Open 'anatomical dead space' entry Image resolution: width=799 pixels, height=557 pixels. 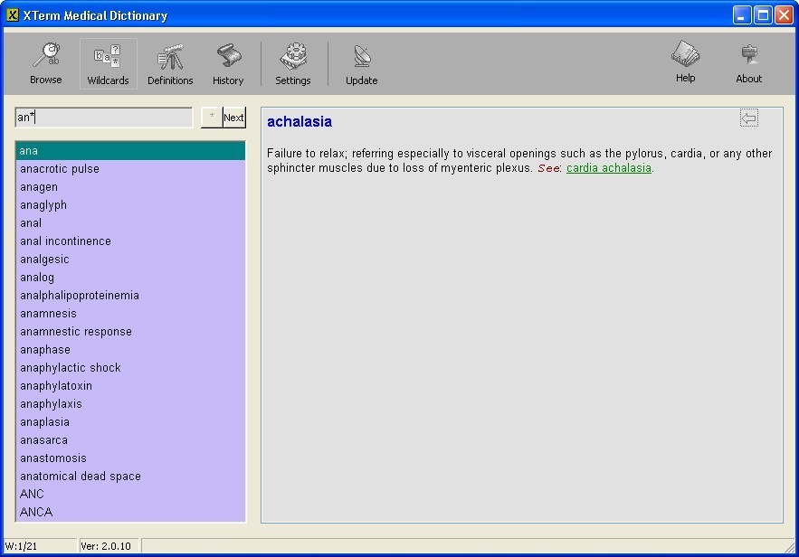(130, 476)
